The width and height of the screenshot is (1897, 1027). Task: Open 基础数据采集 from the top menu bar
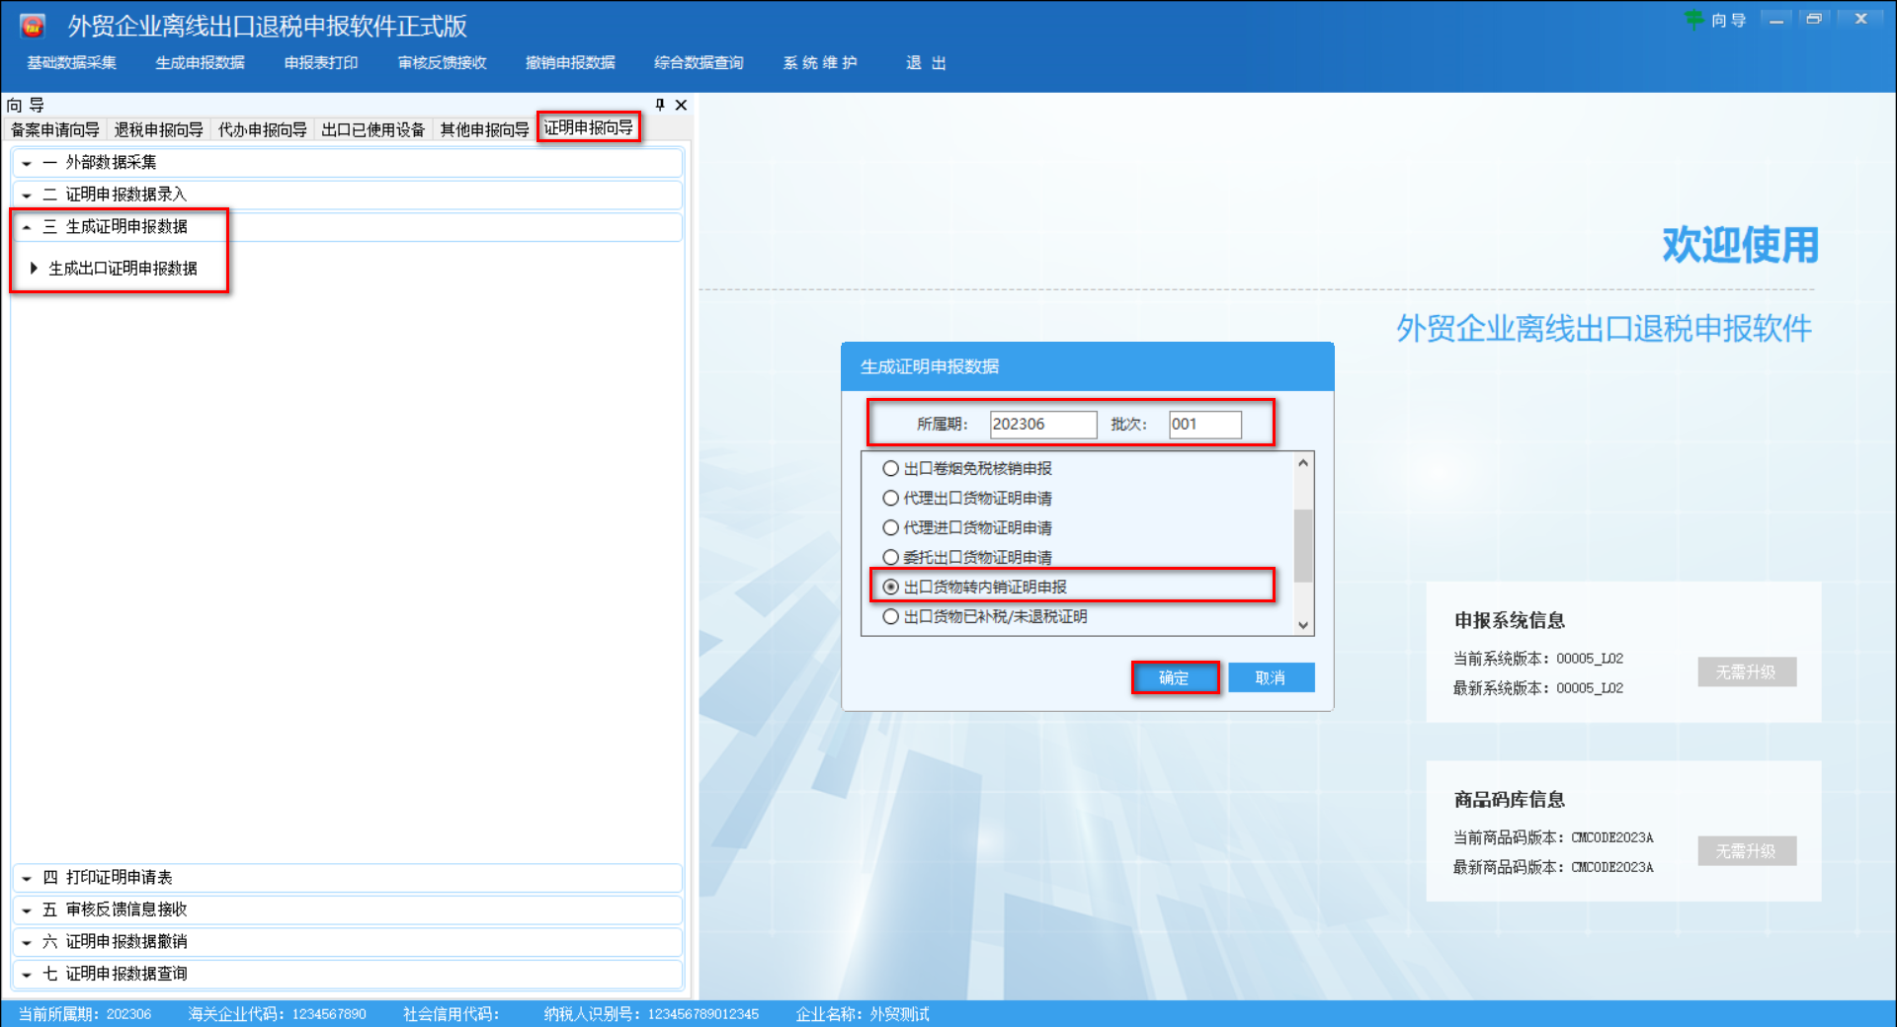pyautogui.click(x=70, y=62)
